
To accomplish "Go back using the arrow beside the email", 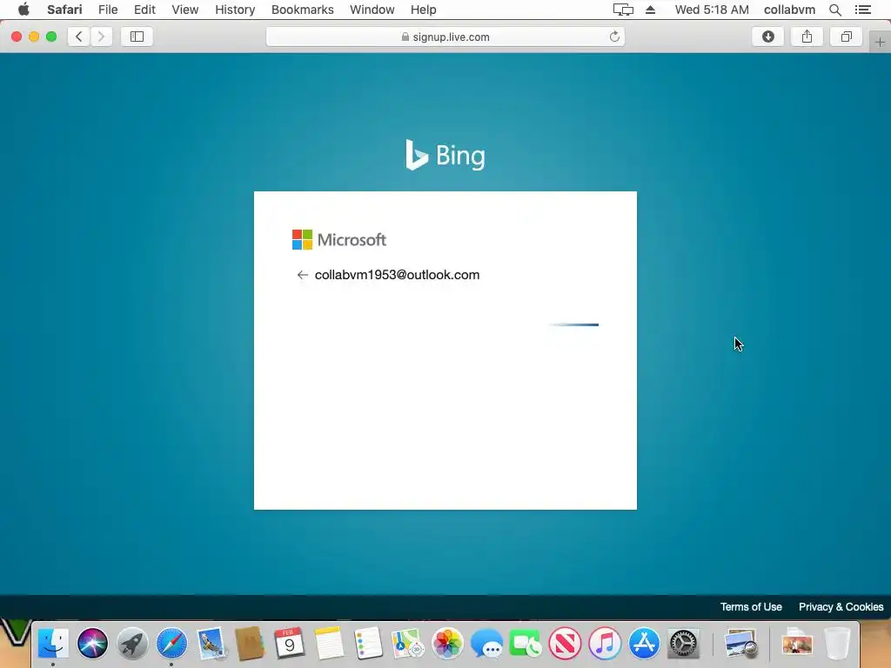I will point(302,275).
